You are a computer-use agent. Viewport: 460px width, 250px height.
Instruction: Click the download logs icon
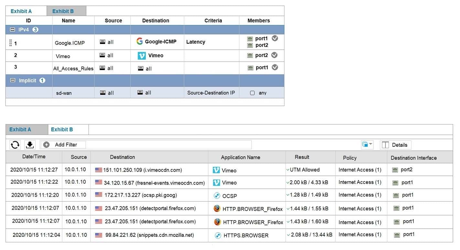point(30,145)
